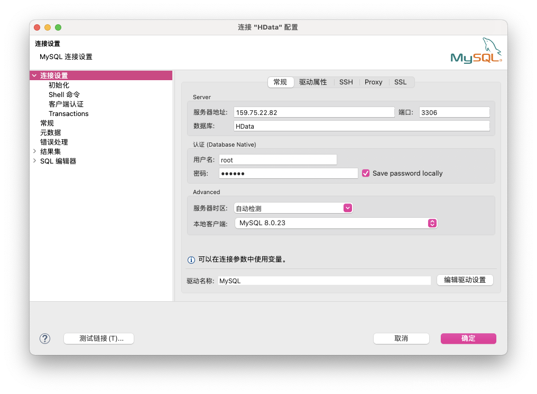Click the 服务器地址 input field
537x394 pixels.
pyautogui.click(x=314, y=112)
